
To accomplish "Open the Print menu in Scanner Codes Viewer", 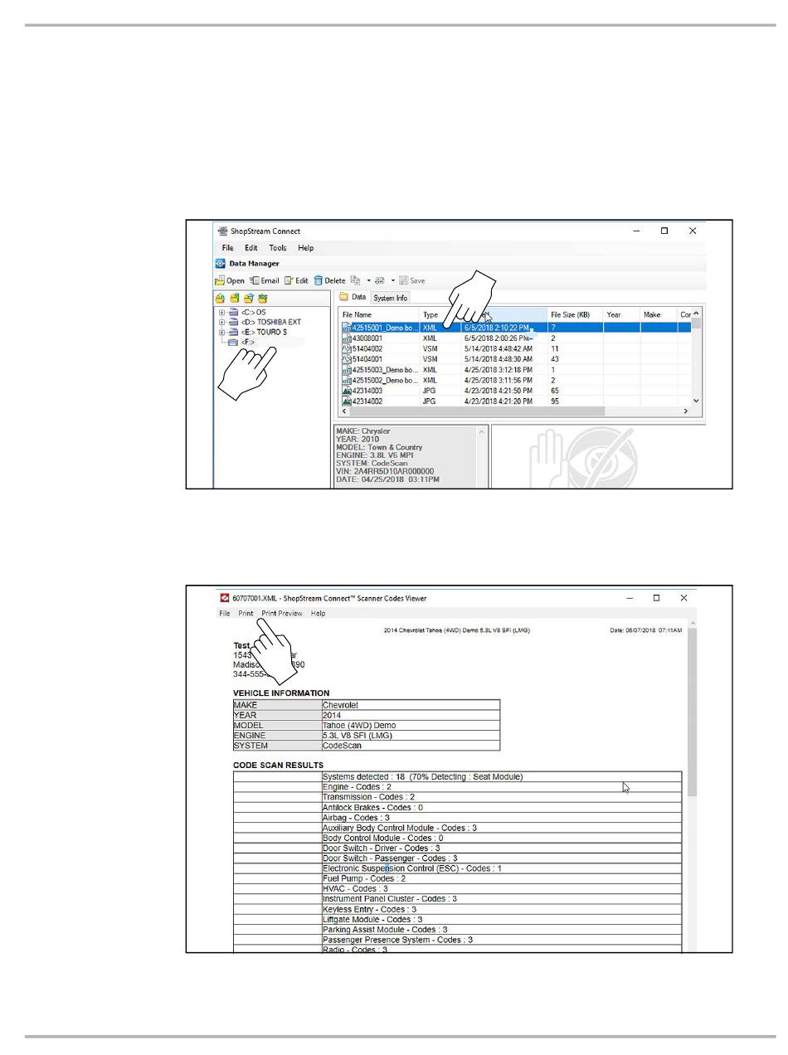I will [246, 614].
